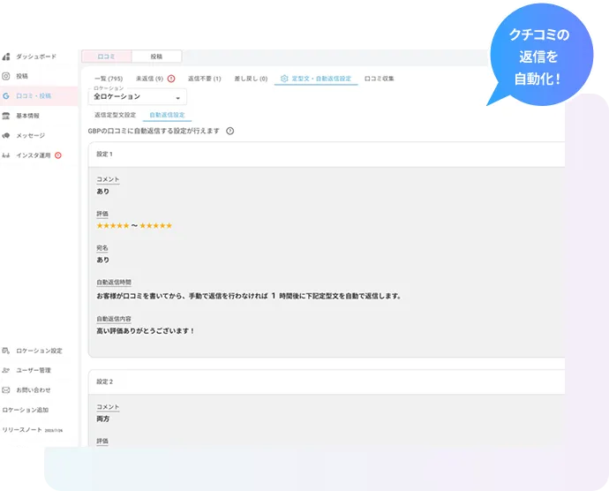609x491 pixels.
Task: Click help icon next to GBP description
Action: 230,131
